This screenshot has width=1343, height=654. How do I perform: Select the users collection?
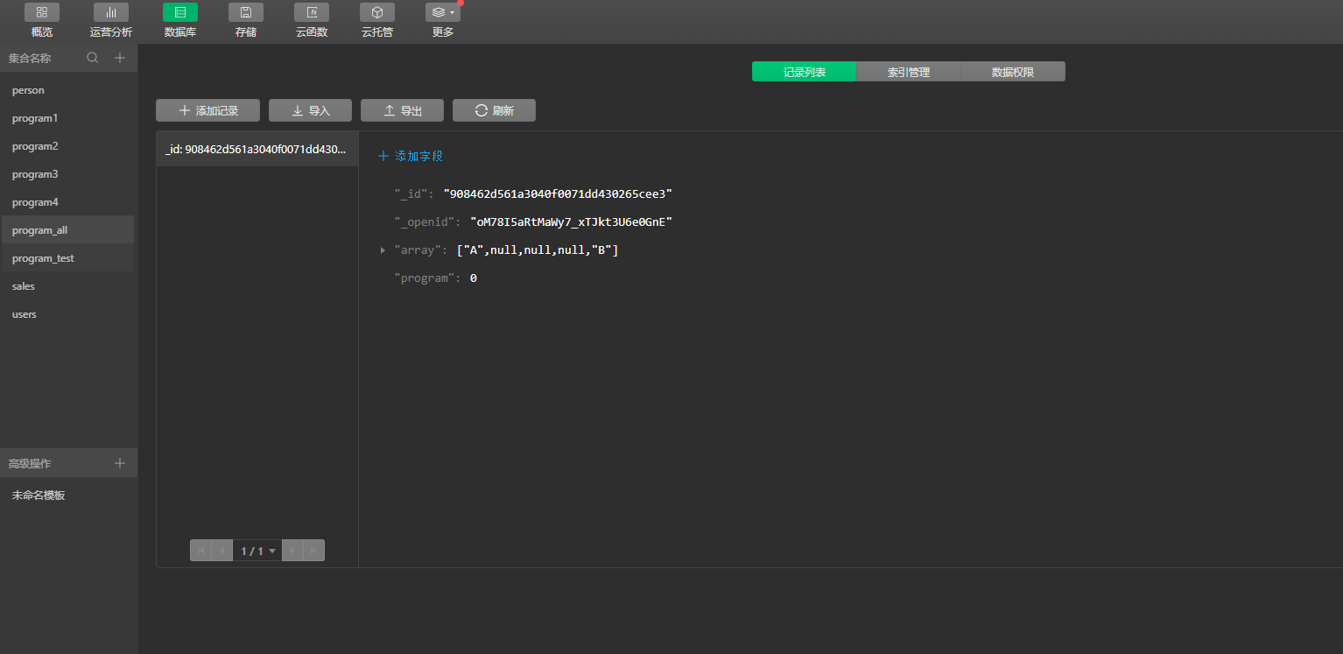(x=67, y=314)
